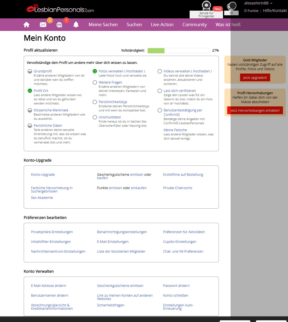The height and width of the screenshot is (322, 288).
Task: Open Abrechnungsübersicht & Kreditkarteninformationen link
Action: coord(52,307)
